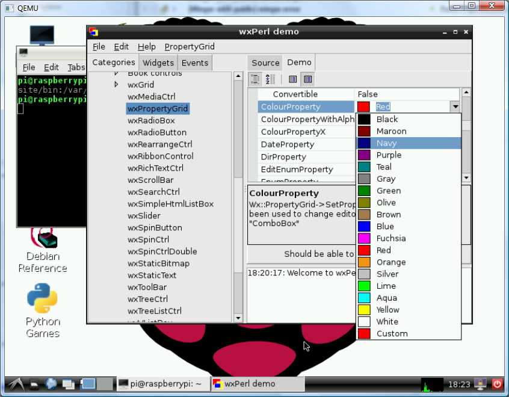Open the terminal window's Tabs menu

point(76,67)
